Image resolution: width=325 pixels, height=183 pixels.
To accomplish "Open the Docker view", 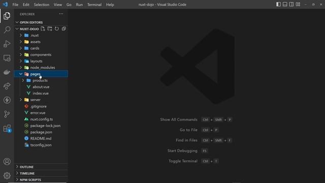I will pos(7,72).
